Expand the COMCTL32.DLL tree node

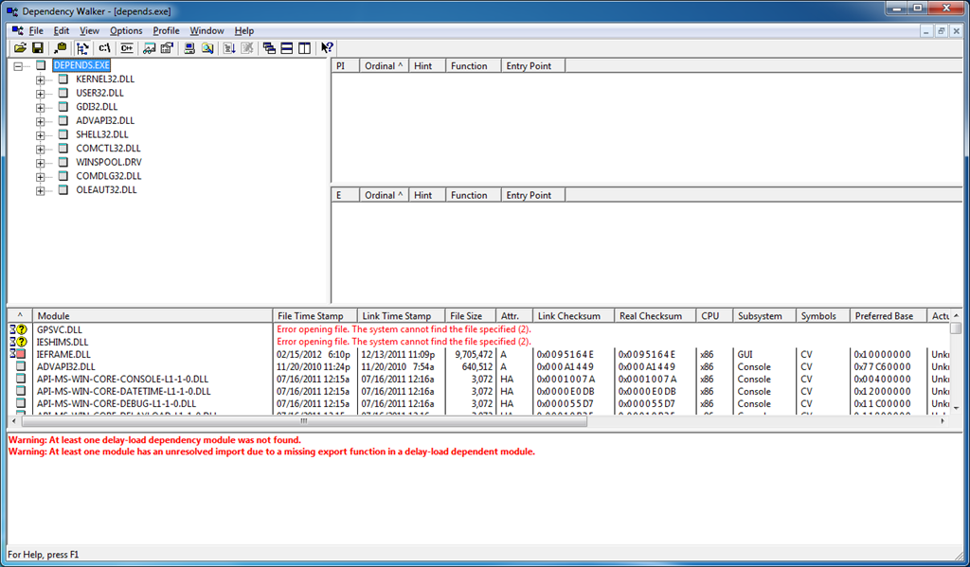pos(40,149)
